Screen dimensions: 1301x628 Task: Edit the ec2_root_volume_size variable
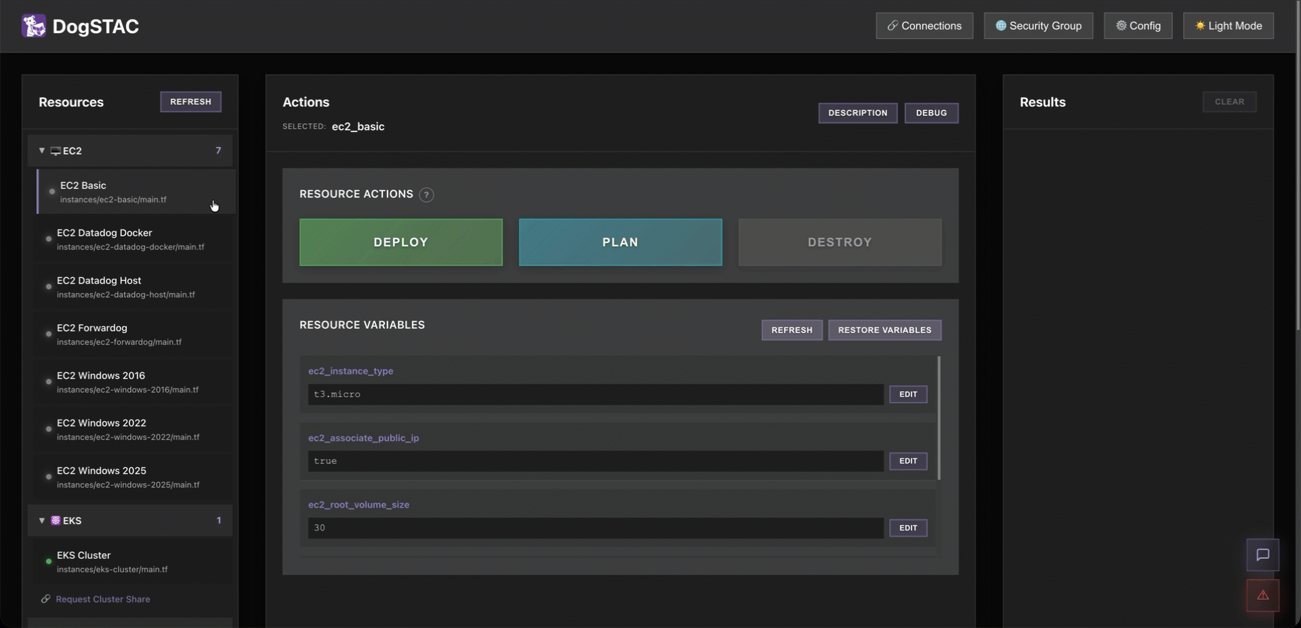(x=908, y=528)
